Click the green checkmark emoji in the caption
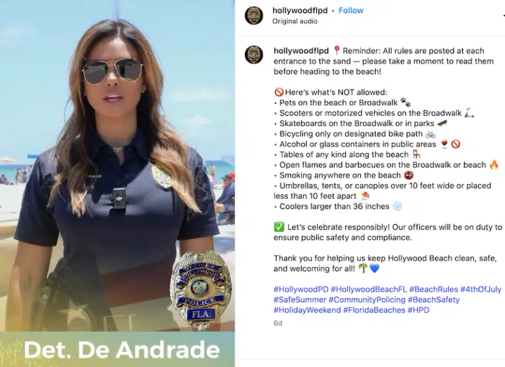 coord(279,227)
